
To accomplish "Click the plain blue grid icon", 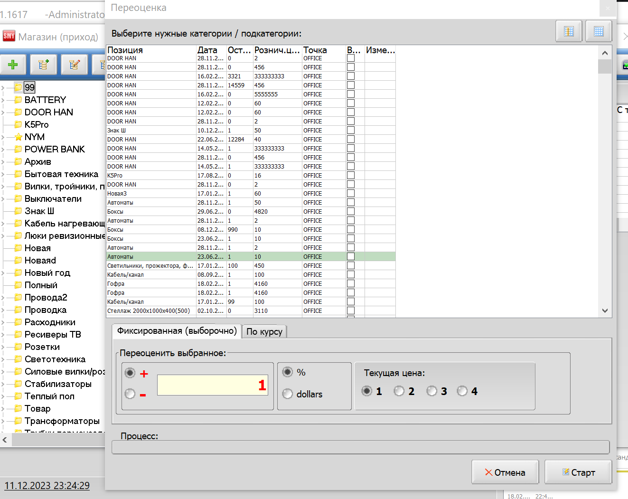I will point(599,31).
